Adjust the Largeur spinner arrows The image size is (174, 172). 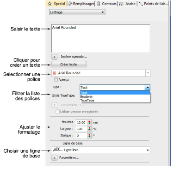tap(89, 129)
